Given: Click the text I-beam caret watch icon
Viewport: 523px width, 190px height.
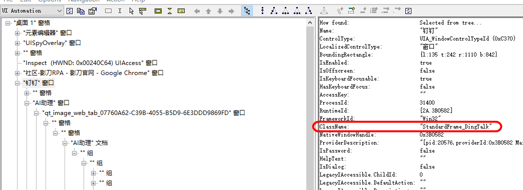Looking at the screenshot, I should click(120, 11).
